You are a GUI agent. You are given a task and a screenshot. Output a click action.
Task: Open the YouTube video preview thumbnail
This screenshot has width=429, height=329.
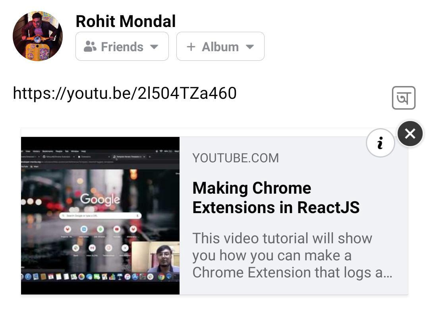point(100,215)
